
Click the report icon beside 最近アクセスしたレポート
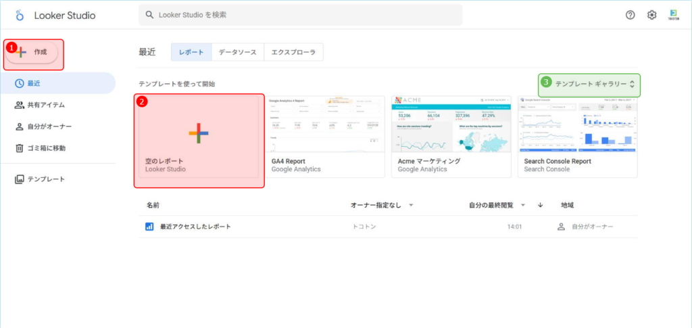[149, 227]
